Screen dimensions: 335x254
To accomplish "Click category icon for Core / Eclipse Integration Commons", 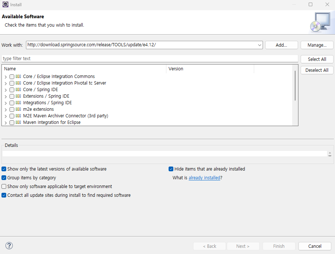I will click(x=18, y=77).
